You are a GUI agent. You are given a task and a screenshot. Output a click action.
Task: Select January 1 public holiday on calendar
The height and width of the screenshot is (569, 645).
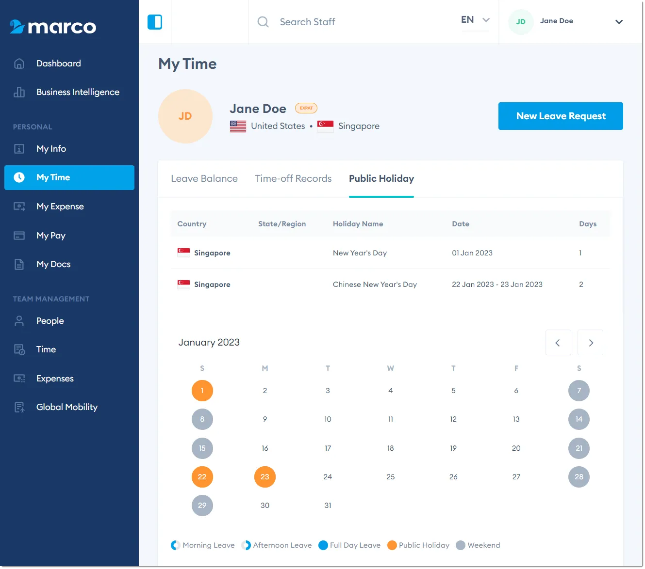pos(202,391)
